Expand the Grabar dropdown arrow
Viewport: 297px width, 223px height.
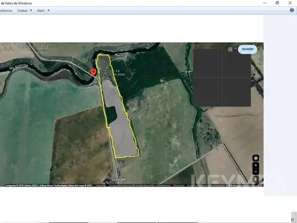(31, 11)
